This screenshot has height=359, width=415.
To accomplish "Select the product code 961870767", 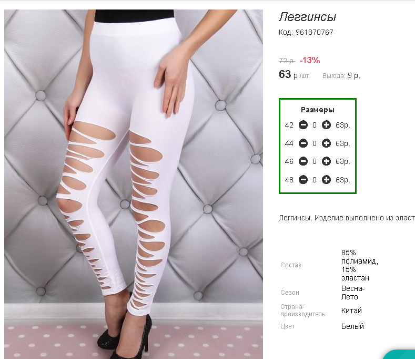I will [314, 32].
